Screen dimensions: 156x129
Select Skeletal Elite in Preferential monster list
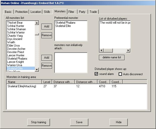[71, 26]
